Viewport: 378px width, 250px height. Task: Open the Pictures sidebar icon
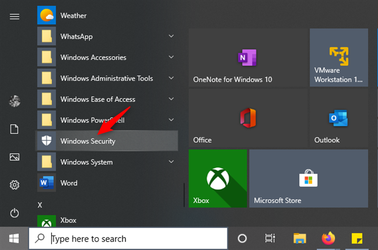(15, 157)
